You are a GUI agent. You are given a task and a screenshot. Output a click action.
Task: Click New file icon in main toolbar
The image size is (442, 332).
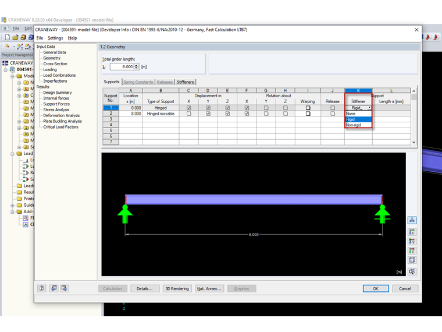click(8, 37)
